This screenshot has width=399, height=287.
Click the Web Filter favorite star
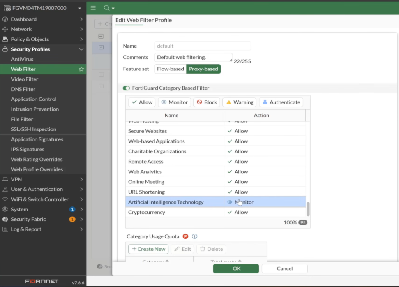[x=81, y=69]
